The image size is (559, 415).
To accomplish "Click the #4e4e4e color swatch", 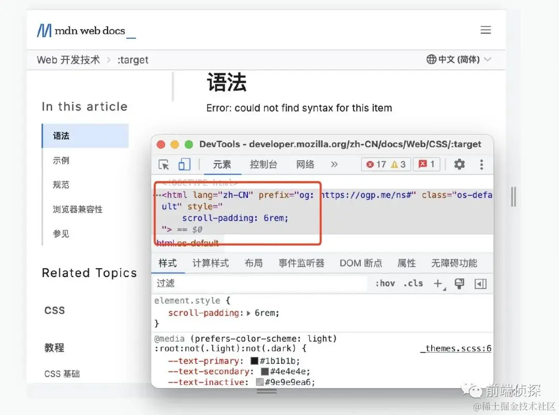I will [264, 372].
